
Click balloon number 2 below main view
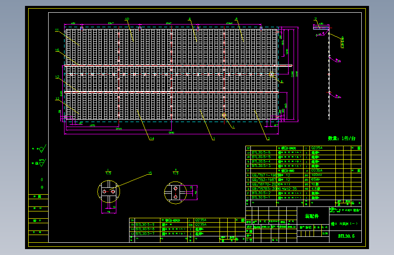pyautogui.click(x=269, y=138)
